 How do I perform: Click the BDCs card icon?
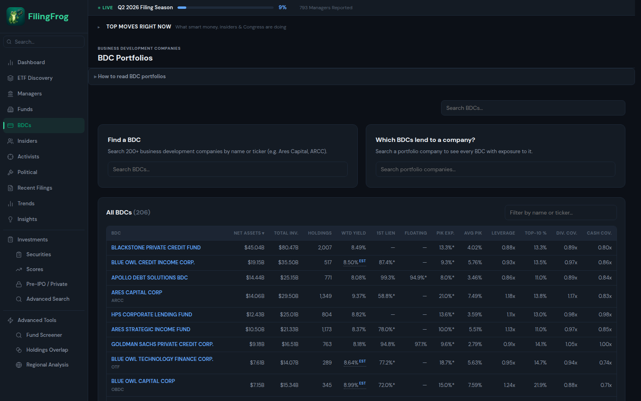(x=10, y=126)
